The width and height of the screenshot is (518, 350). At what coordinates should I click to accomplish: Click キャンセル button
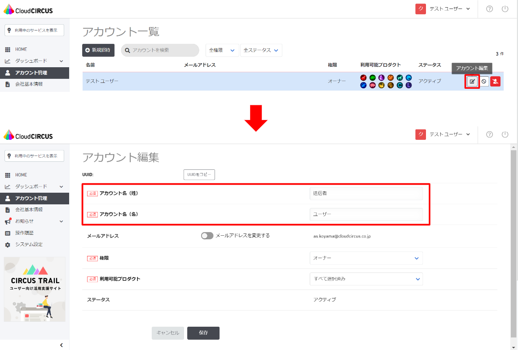[168, 333]
